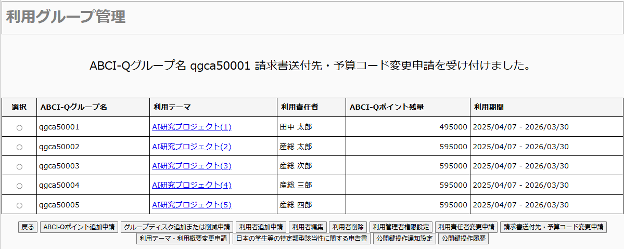The image size is (624, 249).
Task: Click the 公開鍵操作履歴 button
Action: click(463, 239)
